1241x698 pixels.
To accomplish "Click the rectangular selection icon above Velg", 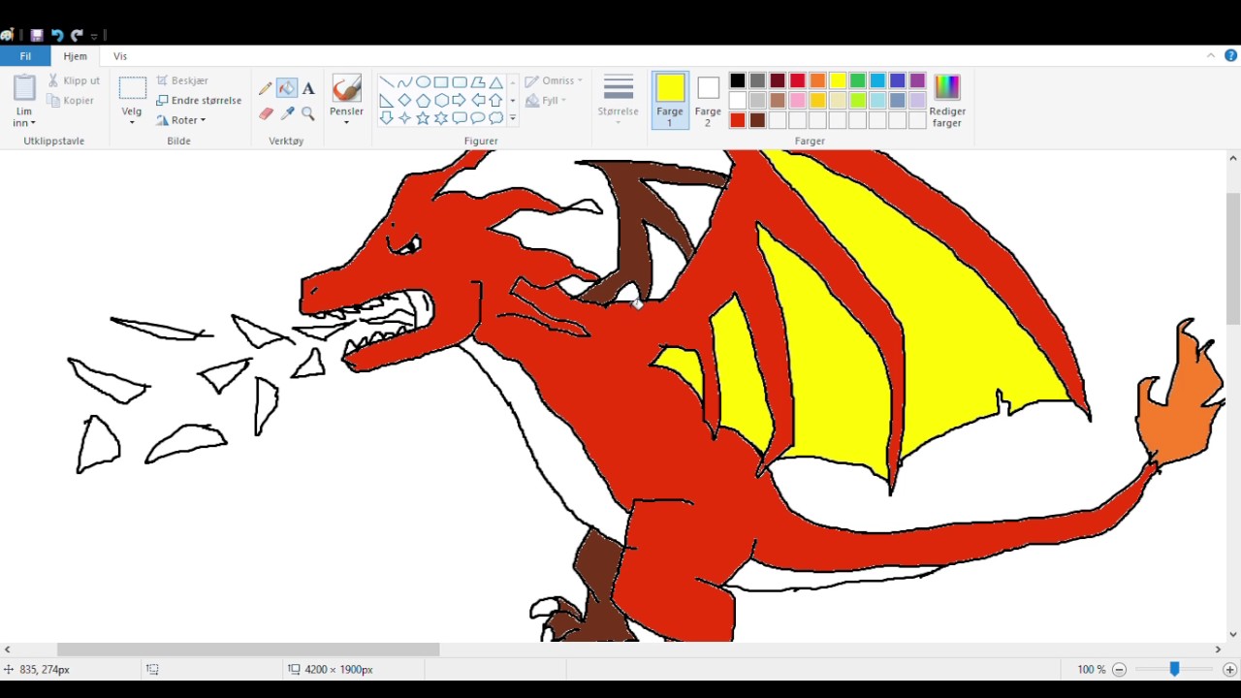I will coord(132,88).
